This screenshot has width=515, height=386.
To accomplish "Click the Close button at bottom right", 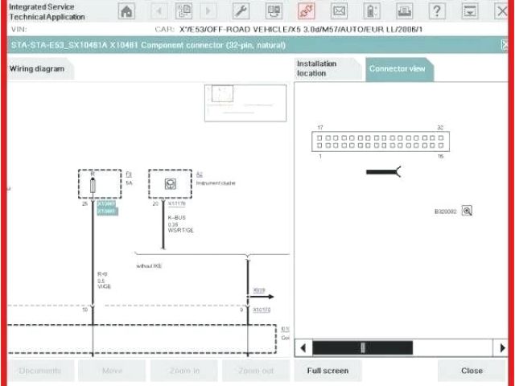I will (472, 371).
